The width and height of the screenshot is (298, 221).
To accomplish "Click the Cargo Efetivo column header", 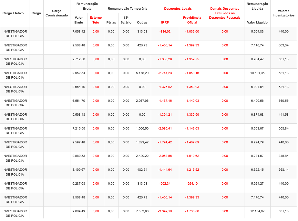I will 15,13.
